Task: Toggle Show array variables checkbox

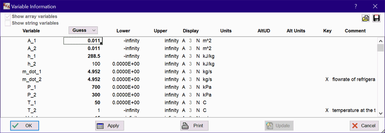Action: [x=8, y=17]
